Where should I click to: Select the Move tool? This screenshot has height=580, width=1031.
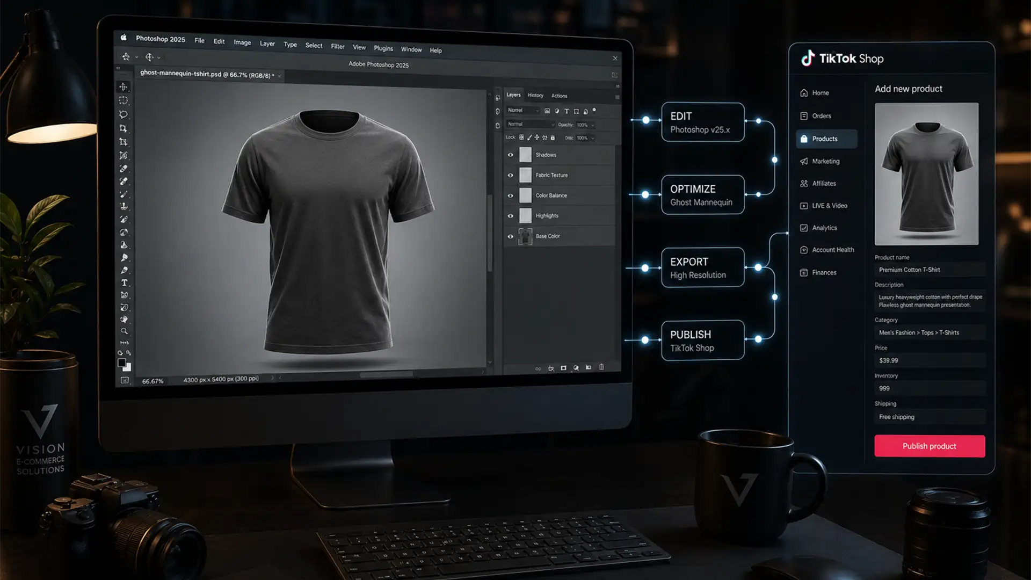pyautogui.click(x=124, y=86)
